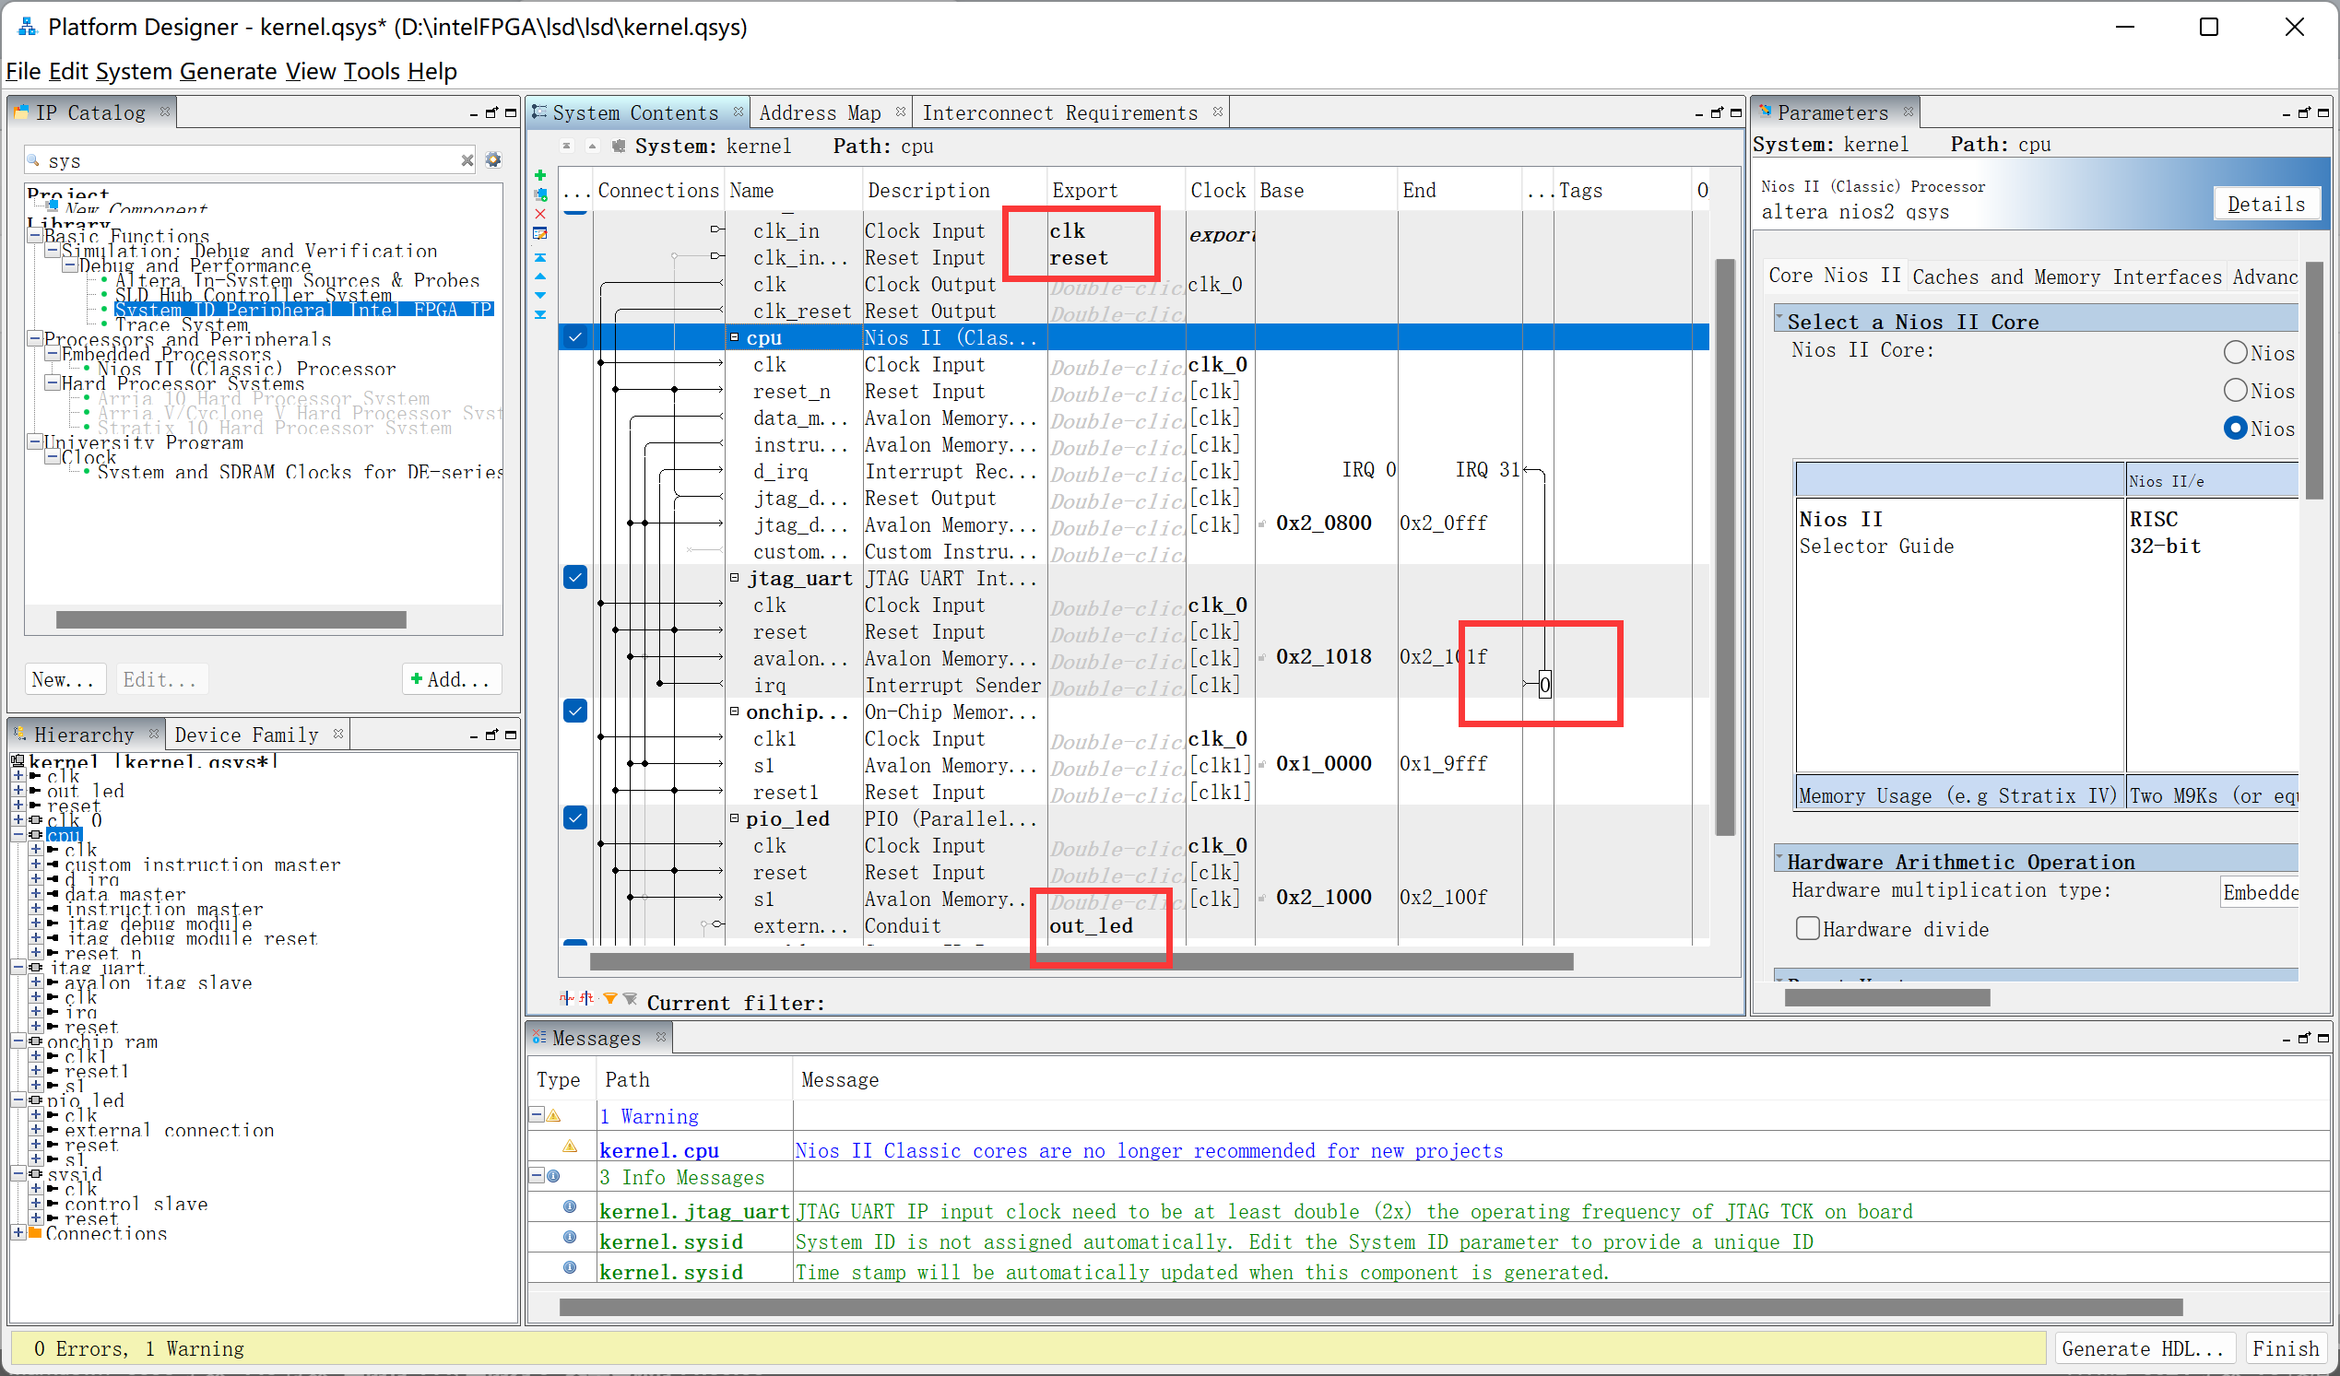Click the detach icon of the Messages panel
Screen dimensions: 2340x1376
coord(2304,1039)
